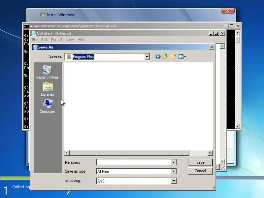Maximize the Notepad window

216,33
